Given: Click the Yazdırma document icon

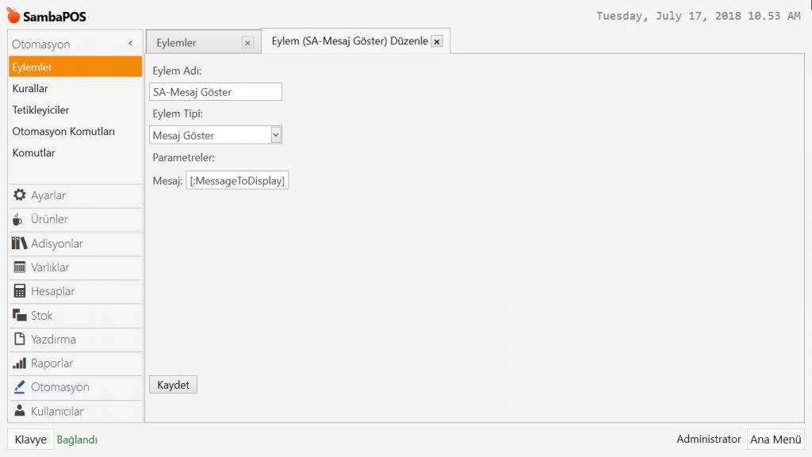Looking at the screenshot, I should [20, 340].
